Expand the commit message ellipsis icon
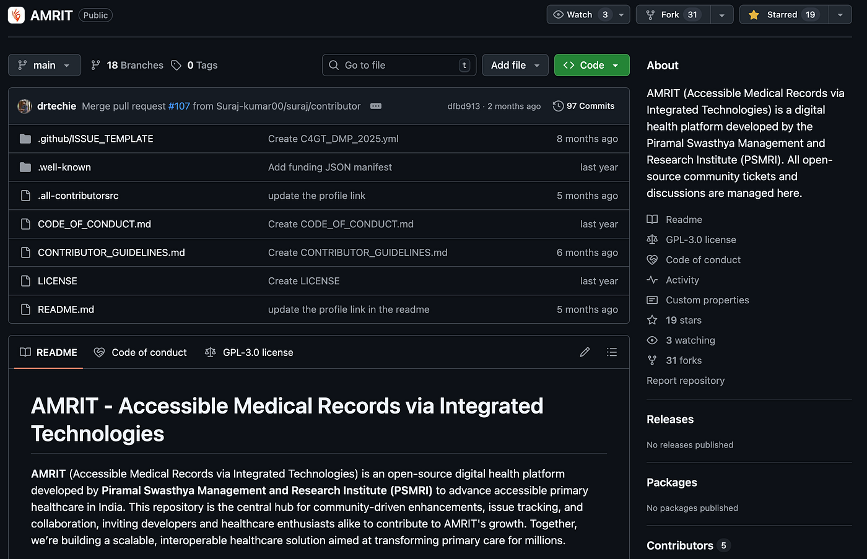 (376, 106)
